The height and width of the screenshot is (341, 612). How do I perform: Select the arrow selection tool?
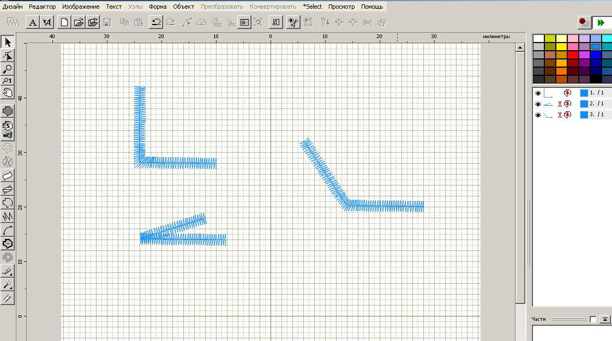click(8, 42)
